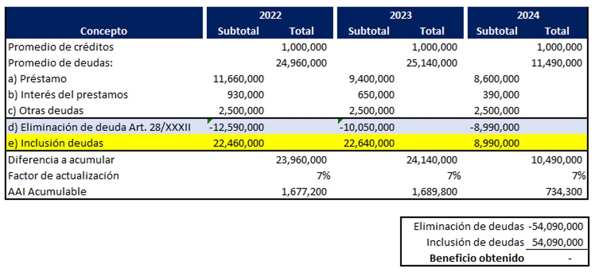Select the 23,960,000 diferencia a acumular cell
596x273 pixels.
click(301, 160)
